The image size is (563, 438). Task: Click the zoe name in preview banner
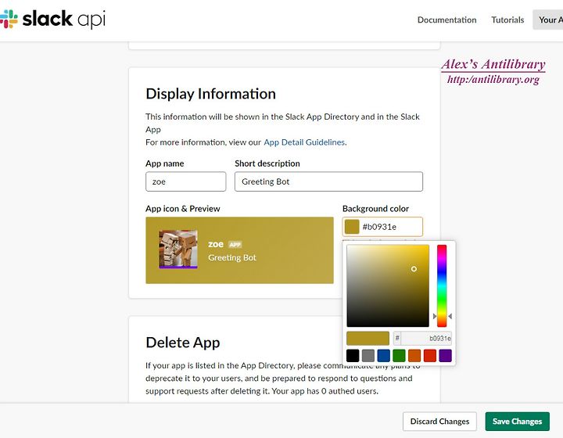click(216, 244)
